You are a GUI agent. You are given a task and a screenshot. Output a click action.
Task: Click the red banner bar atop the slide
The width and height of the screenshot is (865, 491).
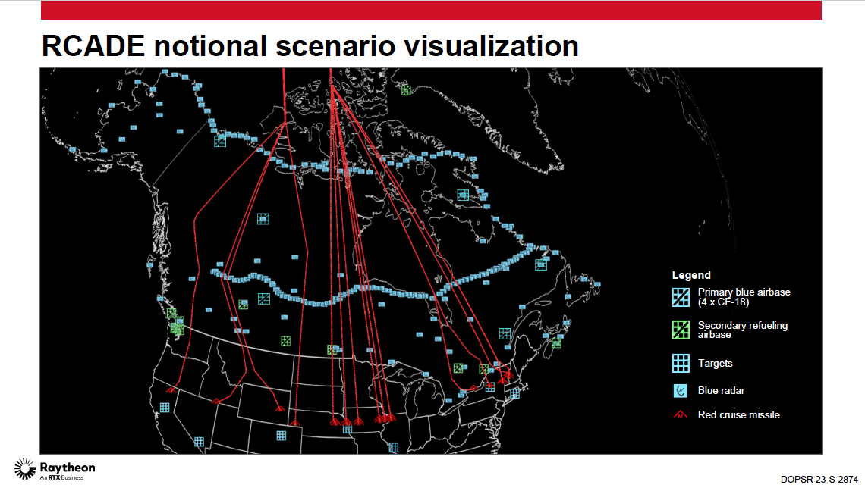(431, 10)
